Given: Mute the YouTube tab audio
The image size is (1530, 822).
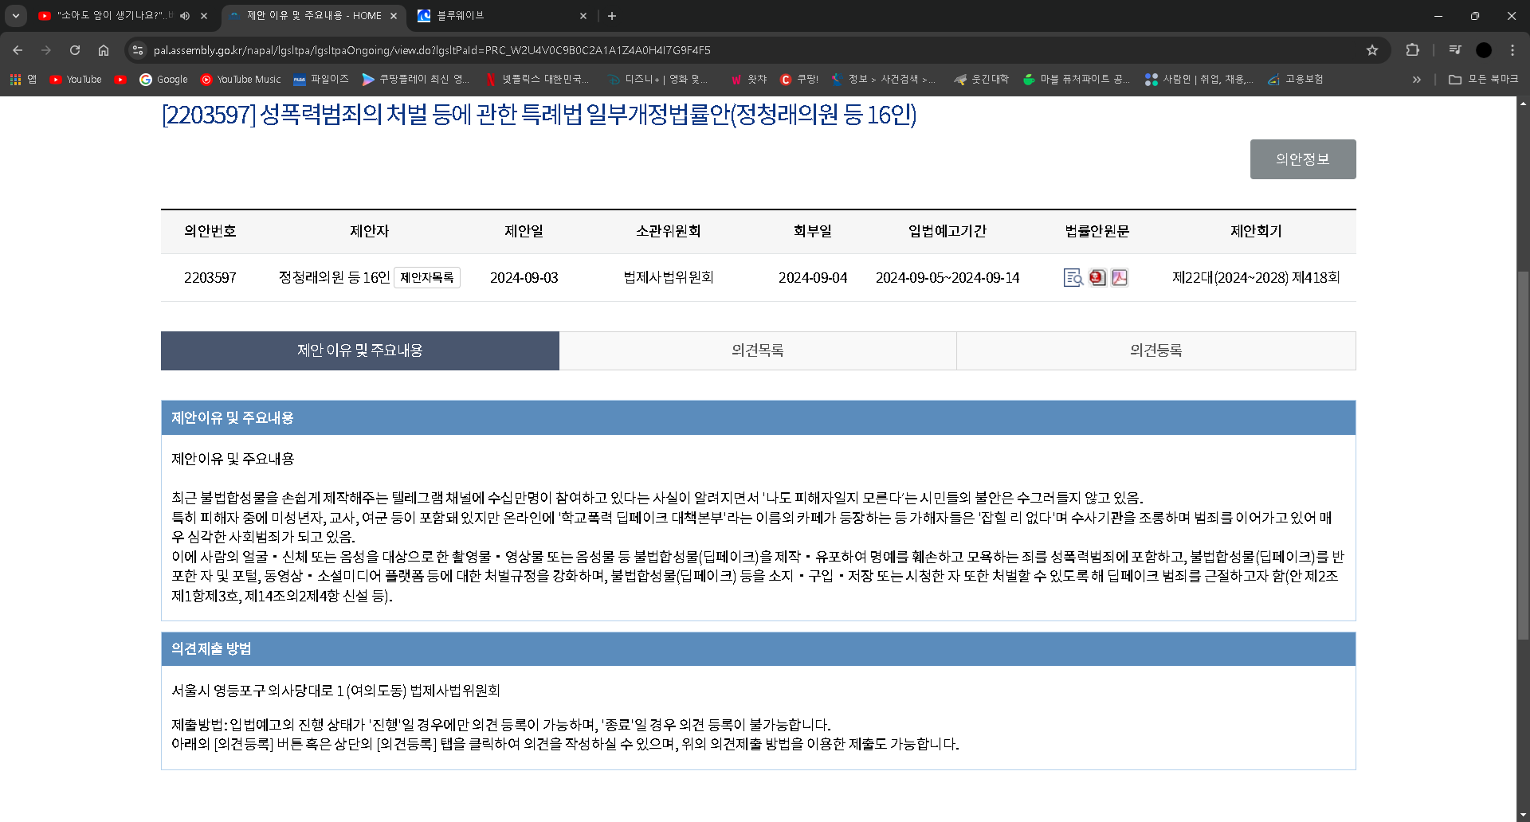Looking at the screenshot, I should tap(185, 16).
